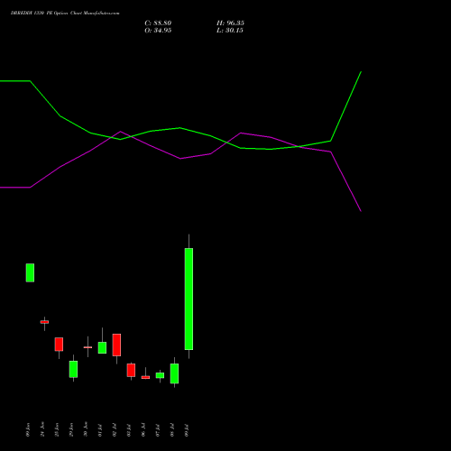Click the 30 Jun date label
Screen dimensions: 451x451
[x=86, y=429]
